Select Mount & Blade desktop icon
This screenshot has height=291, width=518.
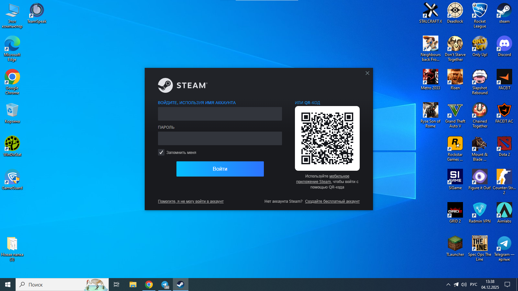480,148
